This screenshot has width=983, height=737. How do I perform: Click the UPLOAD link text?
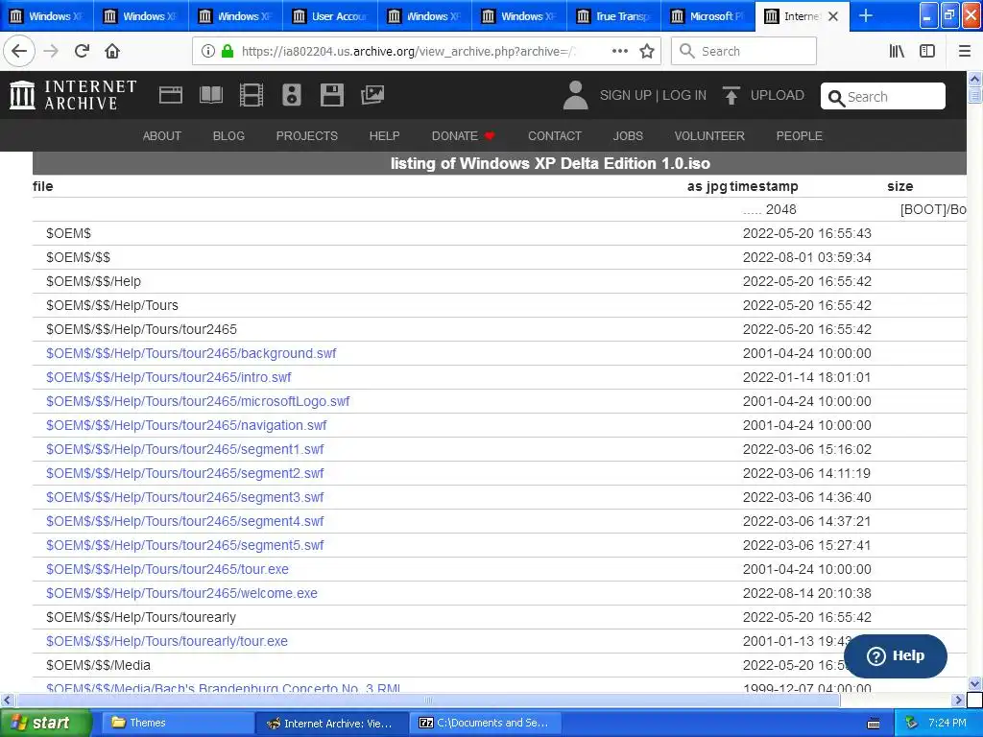777,95
